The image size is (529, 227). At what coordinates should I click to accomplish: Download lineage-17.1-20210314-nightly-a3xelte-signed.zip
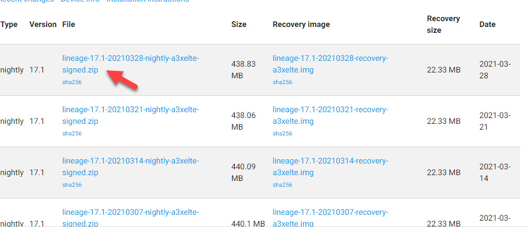coord(130,167)
